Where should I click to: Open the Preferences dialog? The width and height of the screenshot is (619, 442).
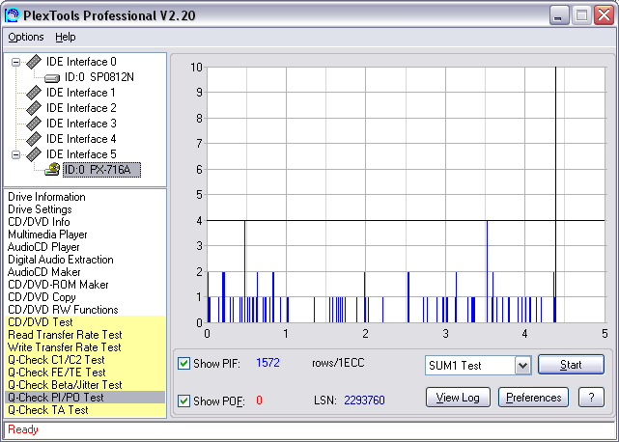coord(533,398)
